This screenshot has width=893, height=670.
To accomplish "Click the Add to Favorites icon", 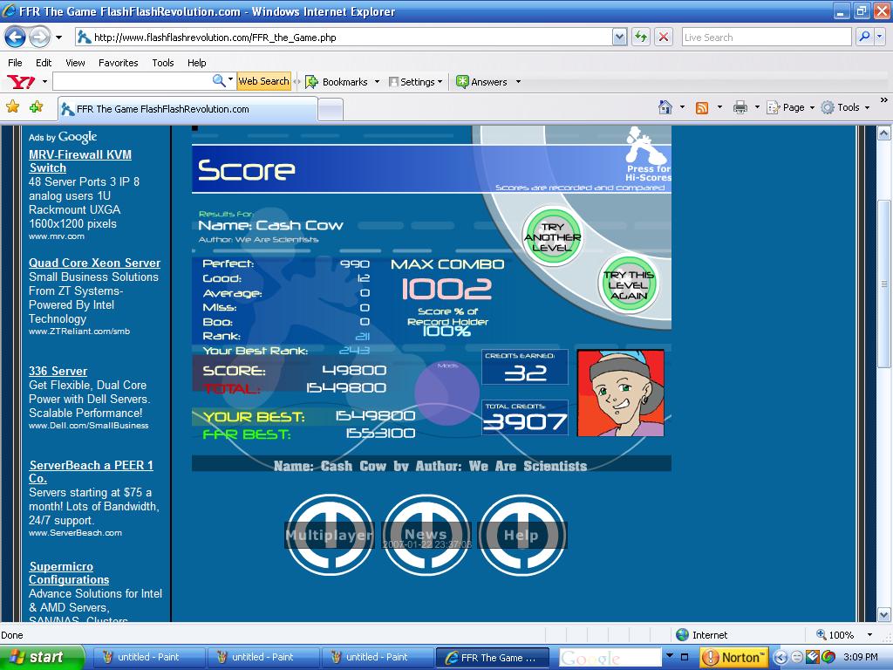I will tap(36, 106).
